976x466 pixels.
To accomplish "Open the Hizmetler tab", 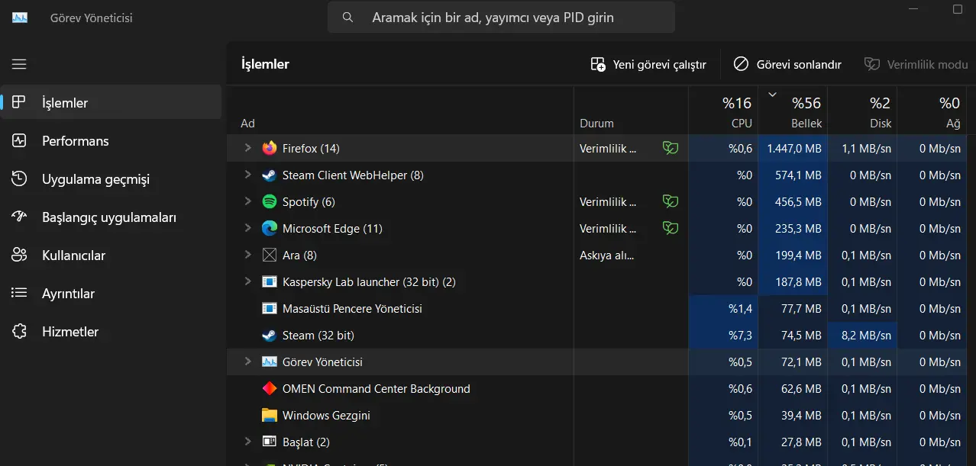I will coord(111,332).
